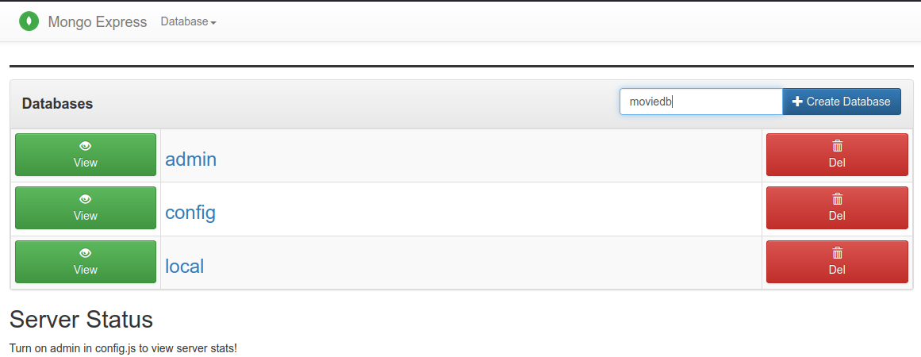Click the eye icon for config database
Image resolution: width=921 pixels, height=357 pixels.
point(86,199)
